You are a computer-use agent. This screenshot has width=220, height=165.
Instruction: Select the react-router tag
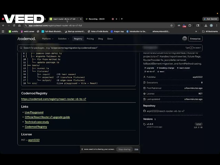[184, 68]
